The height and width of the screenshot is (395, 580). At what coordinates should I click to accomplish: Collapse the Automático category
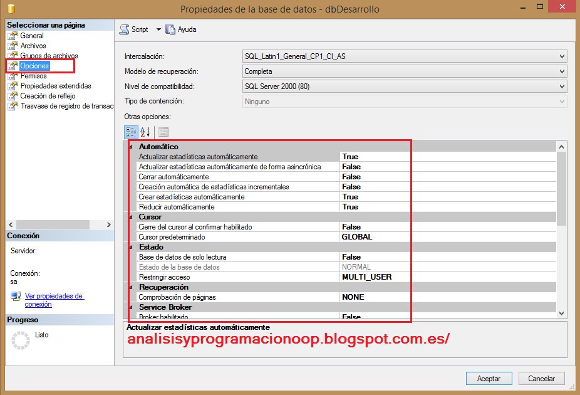click(130, 147)
